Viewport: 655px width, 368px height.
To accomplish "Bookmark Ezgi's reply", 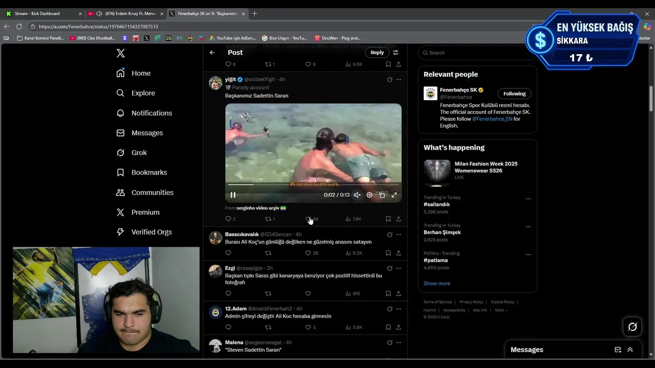I will [x=388, y=293].
